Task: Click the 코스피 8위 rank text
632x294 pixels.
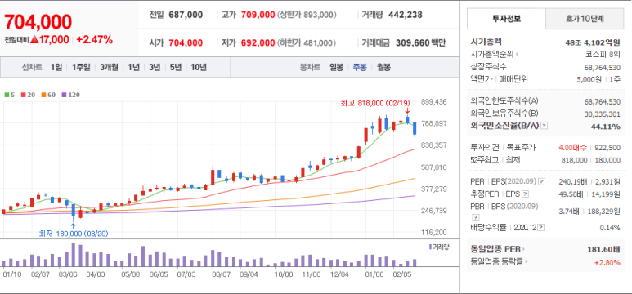Action: 604,55
